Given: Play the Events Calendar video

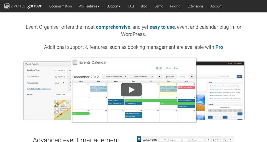Looking at the screenshot, I should 131,90.
